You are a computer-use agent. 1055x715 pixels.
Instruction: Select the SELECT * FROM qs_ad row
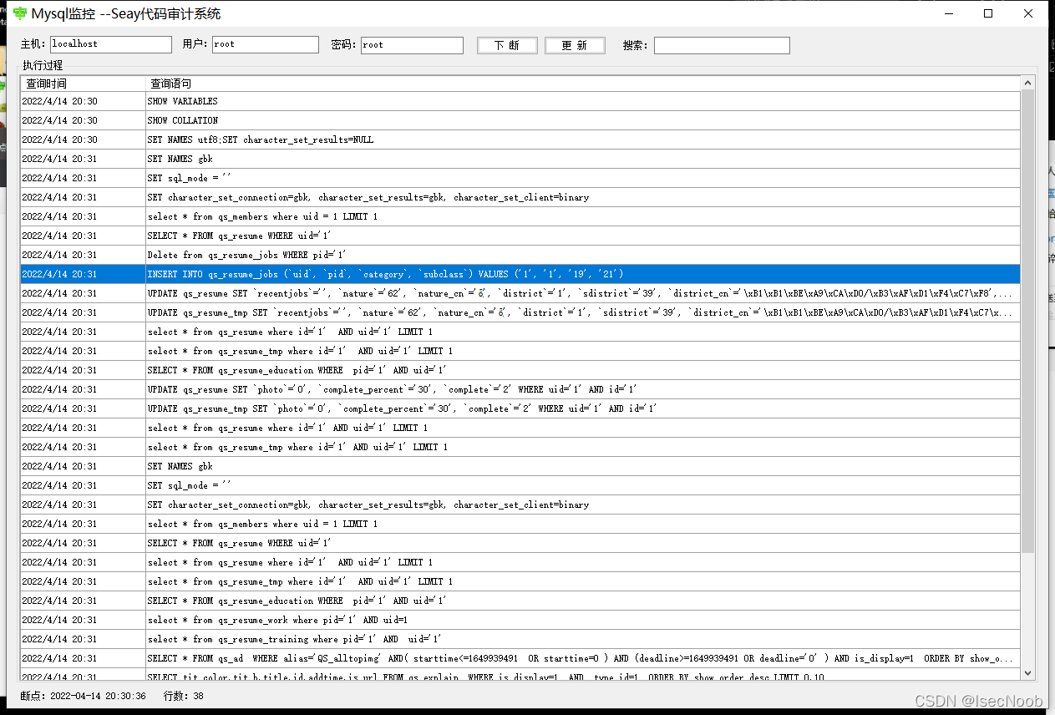520,658
